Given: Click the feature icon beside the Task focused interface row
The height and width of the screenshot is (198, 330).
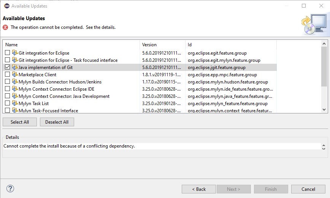Looking at the screenshot, I should [x=15, y=60].
